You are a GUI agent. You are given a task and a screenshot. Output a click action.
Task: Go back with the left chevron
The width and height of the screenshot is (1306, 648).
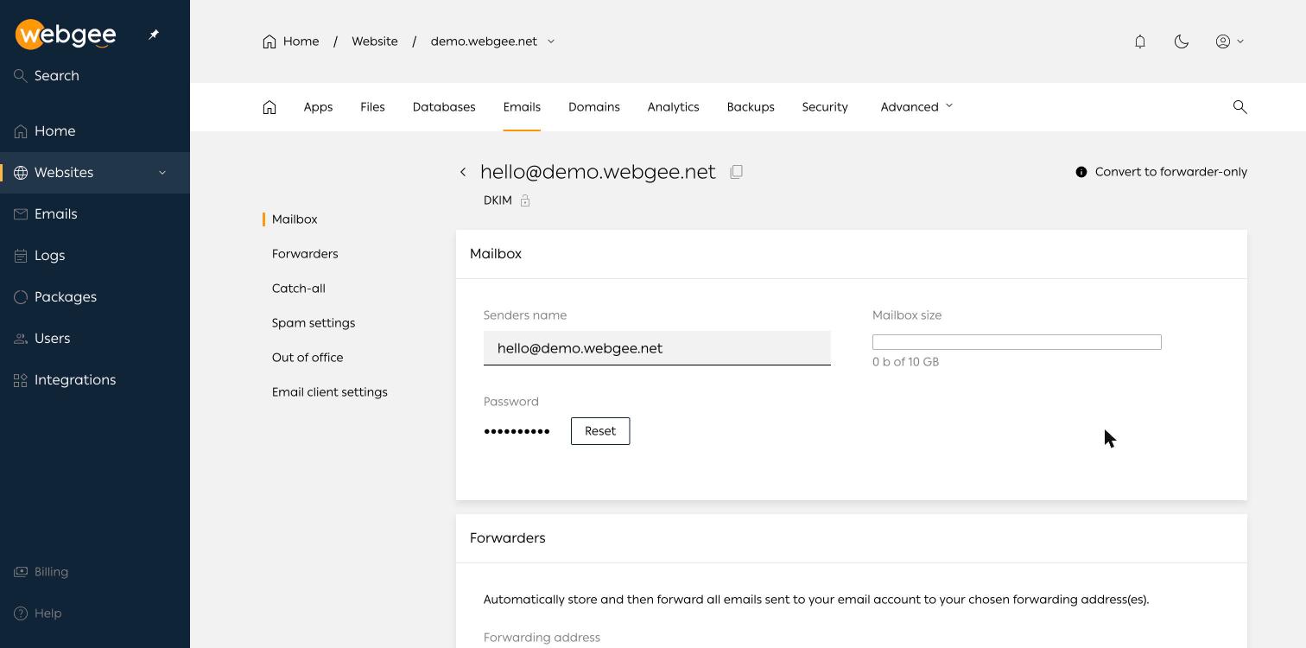(x=463, y=172)
